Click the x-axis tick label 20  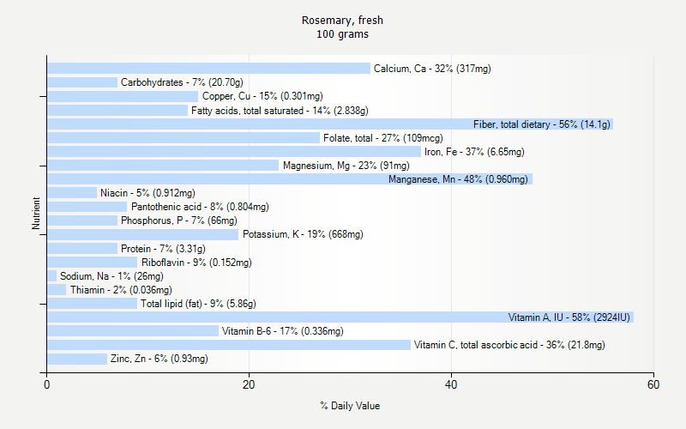pos(249,384)
